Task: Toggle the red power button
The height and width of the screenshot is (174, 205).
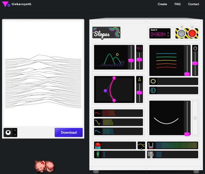Action: (192, 33)
